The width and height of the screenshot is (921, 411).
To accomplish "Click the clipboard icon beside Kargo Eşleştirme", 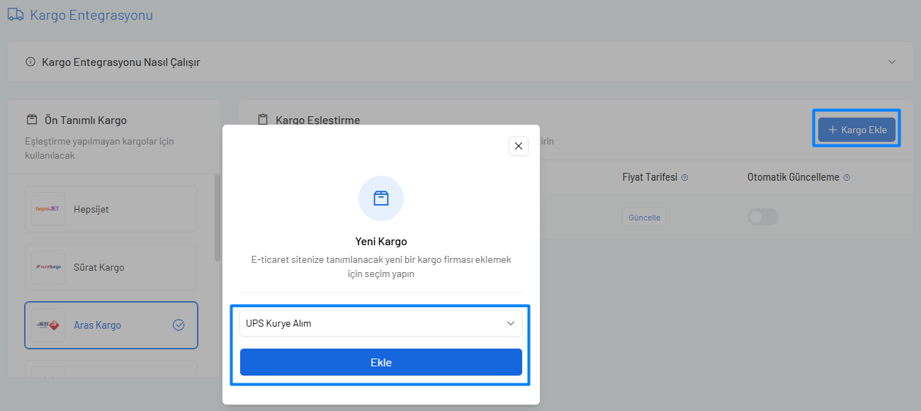I will coord(263,120).
